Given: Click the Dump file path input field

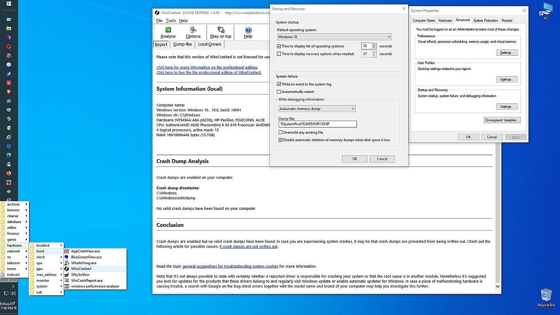Looking at the screenshot, I should coord(318,124).
